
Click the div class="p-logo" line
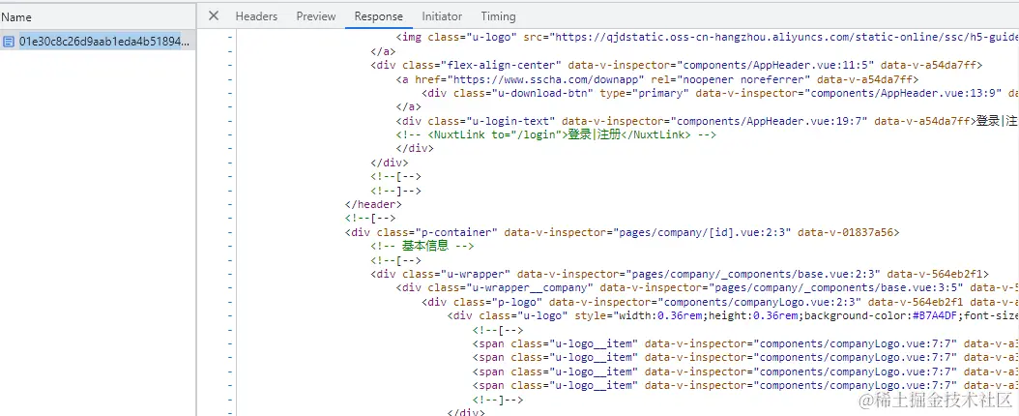pyautogui.click(x=720, y=302)
